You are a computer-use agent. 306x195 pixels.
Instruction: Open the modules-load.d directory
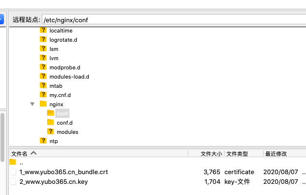69,77
